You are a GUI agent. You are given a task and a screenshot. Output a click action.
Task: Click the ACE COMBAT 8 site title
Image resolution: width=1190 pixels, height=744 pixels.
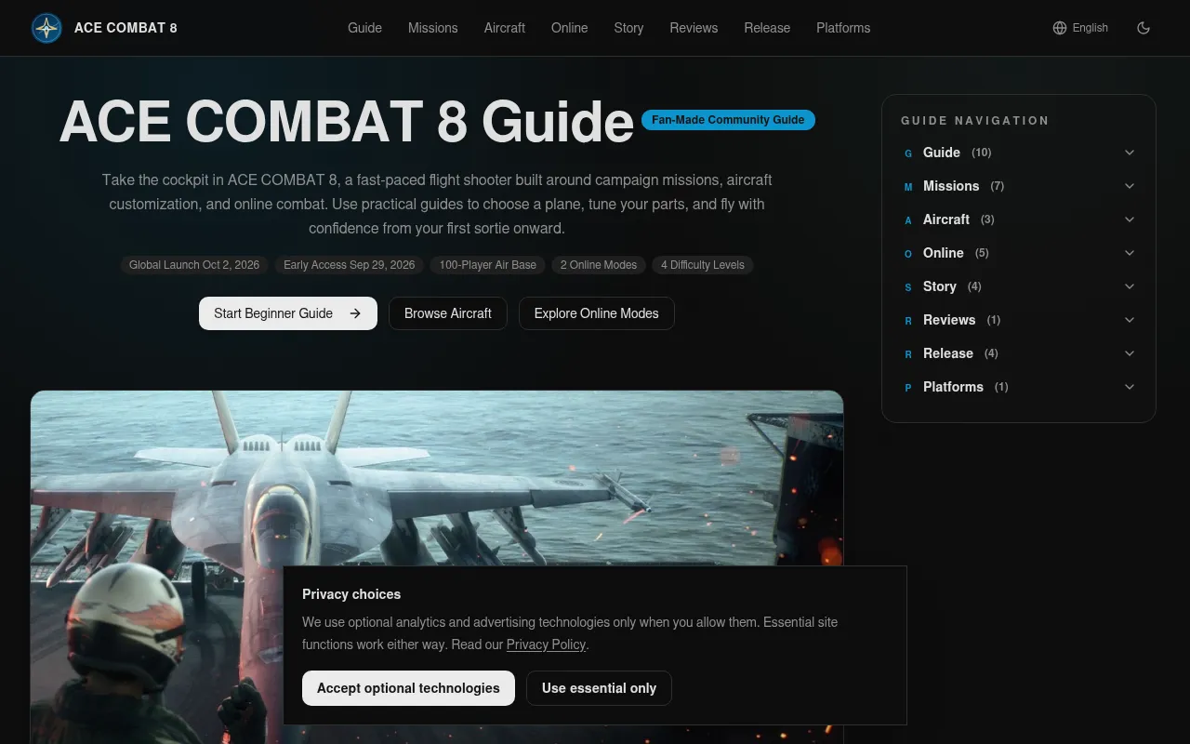[x=126, y=28]
